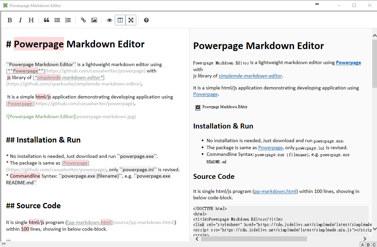Toggle bold formatting in the toolbar
The height and width of the screenshot is (247, 377).
tap(10, 20)
